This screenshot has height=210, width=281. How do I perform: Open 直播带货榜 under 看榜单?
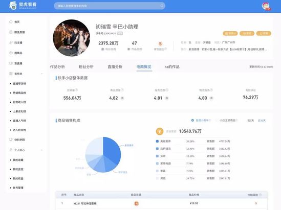[x=19, y=83]
